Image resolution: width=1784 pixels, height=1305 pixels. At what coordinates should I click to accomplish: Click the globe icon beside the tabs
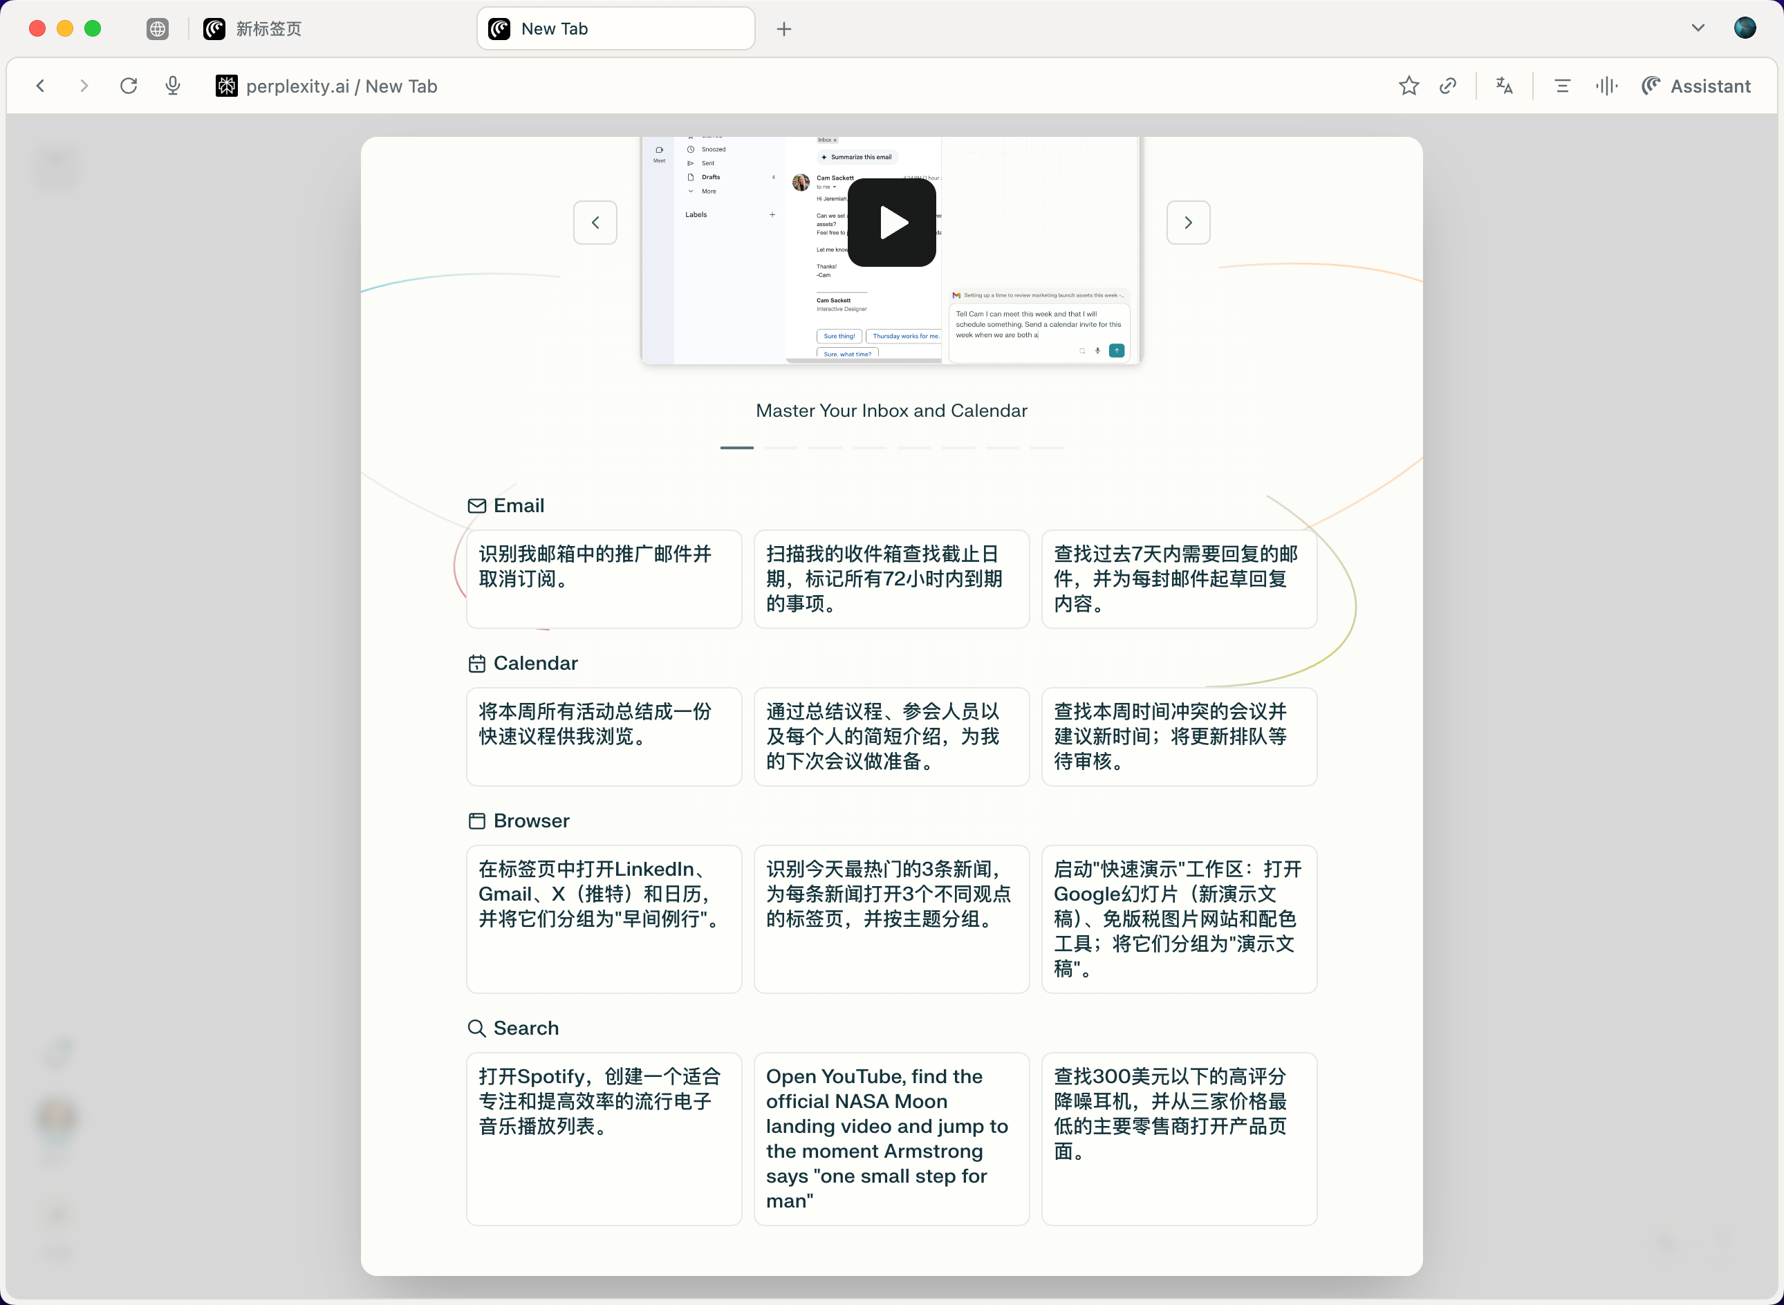point(158,28)
